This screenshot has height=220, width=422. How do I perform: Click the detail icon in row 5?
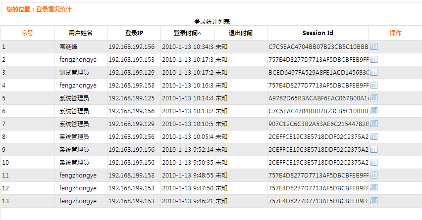click(x=374, y=98)
